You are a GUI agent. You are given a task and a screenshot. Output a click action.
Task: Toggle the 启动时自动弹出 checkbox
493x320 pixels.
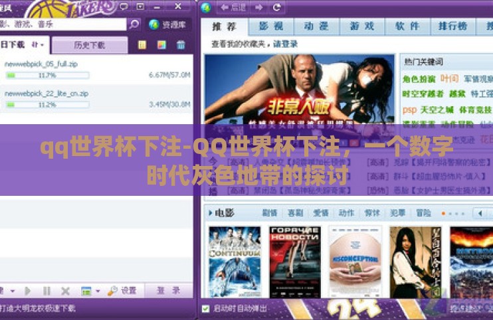pyautogui.click(x=205, y=308)
